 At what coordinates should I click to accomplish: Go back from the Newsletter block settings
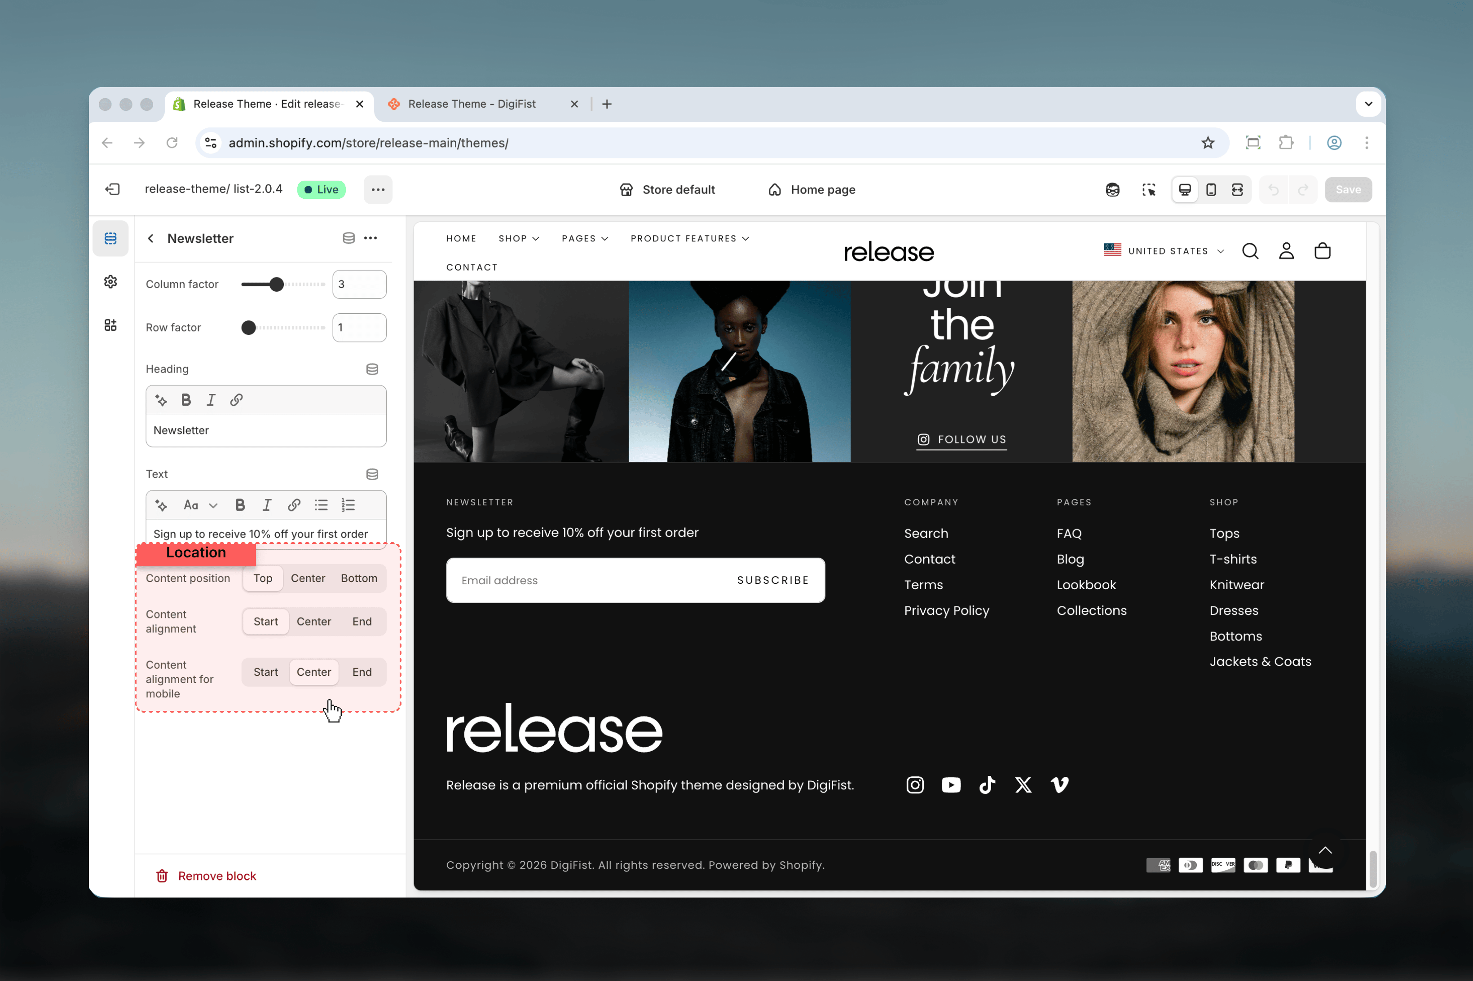pyautogui.click(x=151, y=238)
